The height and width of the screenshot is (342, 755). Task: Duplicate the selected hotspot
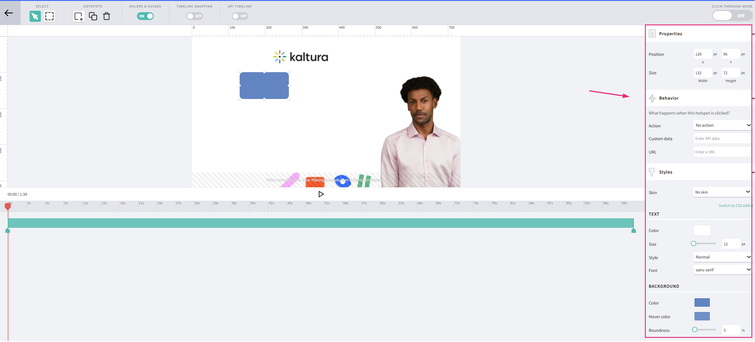point(93,16)
